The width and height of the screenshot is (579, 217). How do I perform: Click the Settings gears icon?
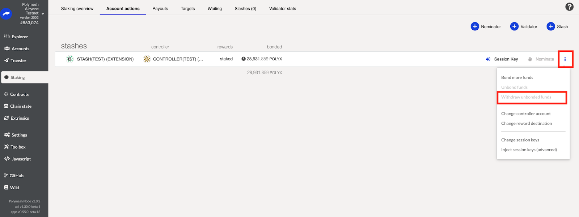(x=7, y=135)
